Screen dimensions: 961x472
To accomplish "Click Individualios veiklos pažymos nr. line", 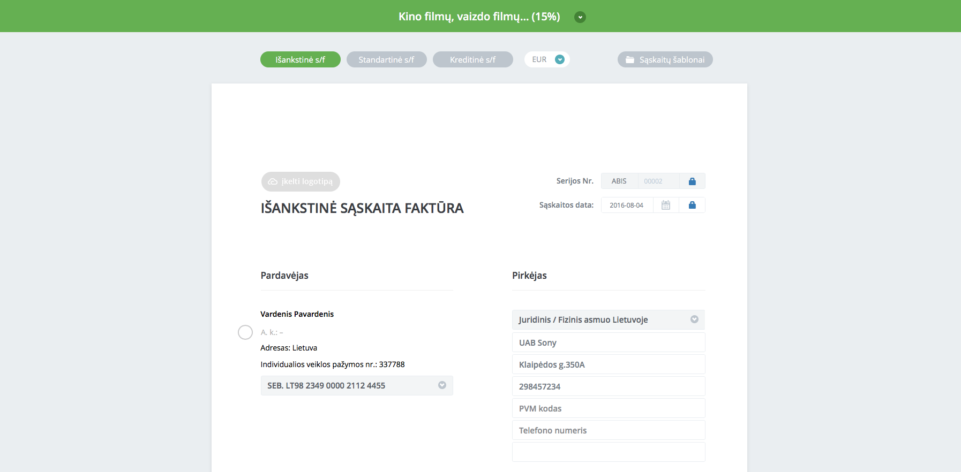I will tap(333, 364).
